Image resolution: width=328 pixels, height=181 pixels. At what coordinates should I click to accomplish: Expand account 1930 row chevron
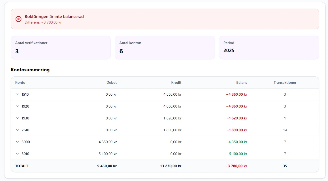pyautogui.click(x=17, y=118)
